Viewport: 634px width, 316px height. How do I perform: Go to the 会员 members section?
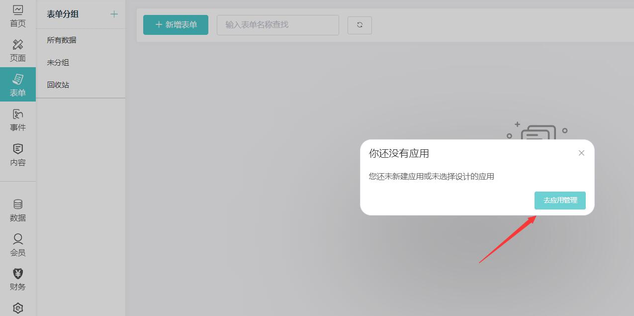coord(18,245)
